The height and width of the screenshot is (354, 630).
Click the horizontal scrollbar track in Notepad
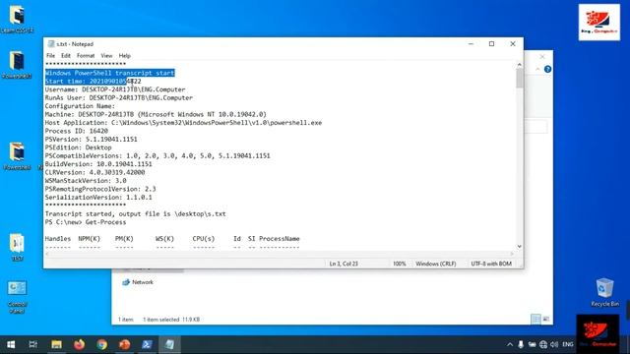280,254
